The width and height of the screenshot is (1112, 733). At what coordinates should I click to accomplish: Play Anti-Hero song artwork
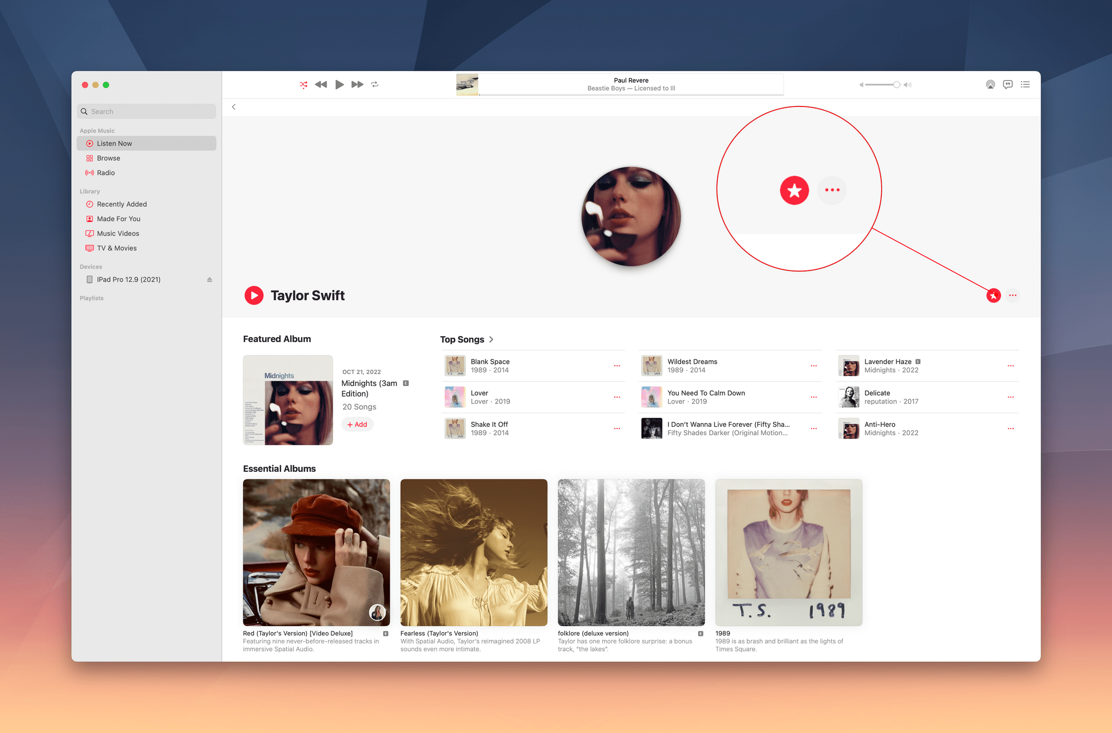pos(849,429)
